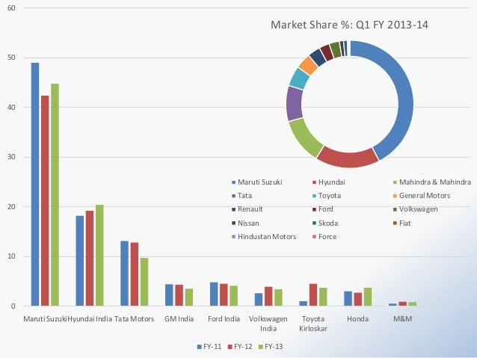Select the large blue Maruti Suzuki donut slice

click(x=404, y=100)
